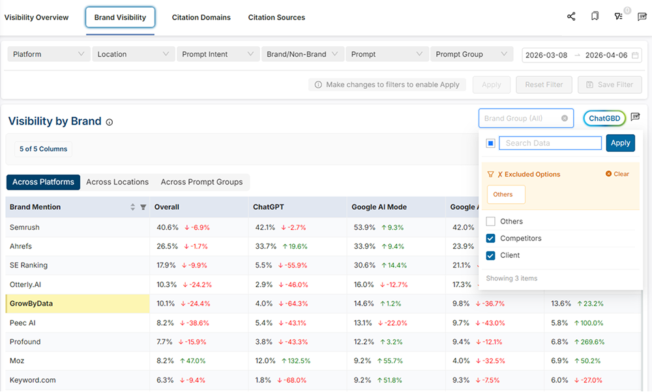The height and width of the screenshot is (392, 652).
Task: Click Clear in Excluded Options
Action: [x=617, y=174]
